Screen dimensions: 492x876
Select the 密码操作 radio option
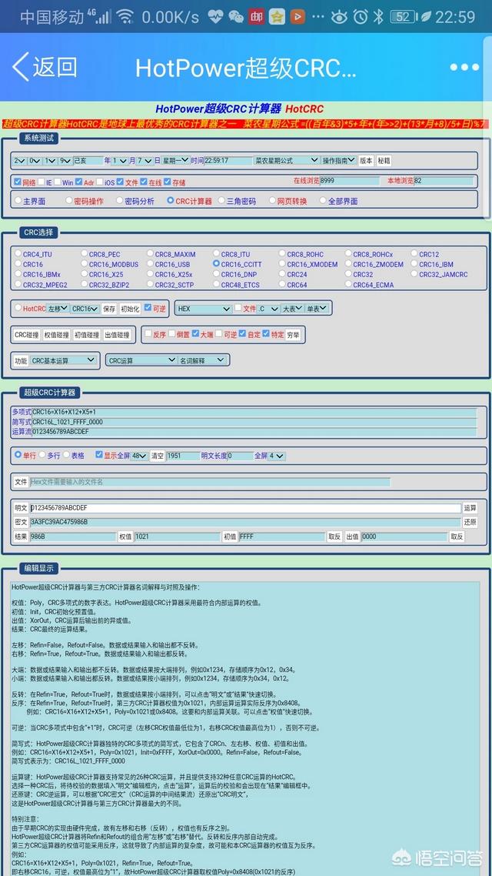point(68,200)
